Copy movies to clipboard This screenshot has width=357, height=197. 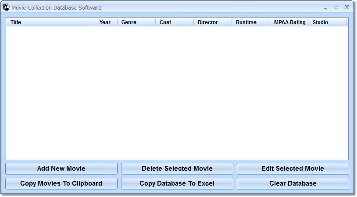(61, 183)
